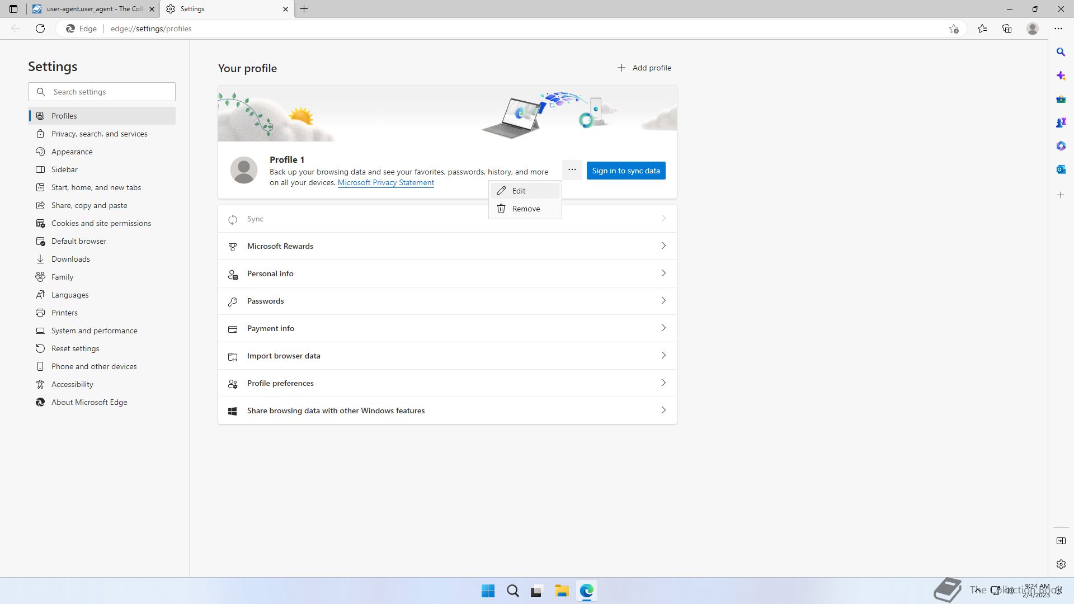Open sidebar Search icon
This screenshot has width=1074, height=604.
[1061, 52]
